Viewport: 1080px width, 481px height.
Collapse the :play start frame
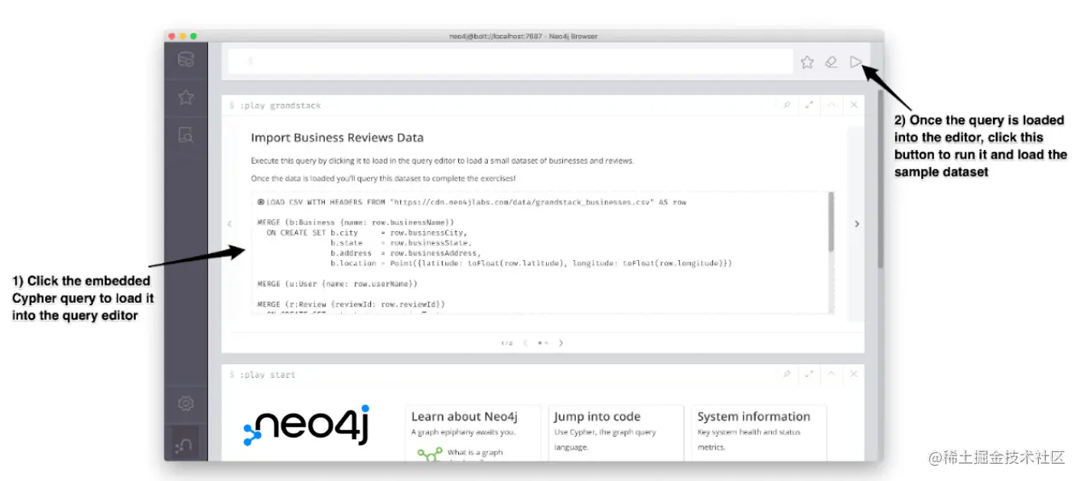pyautogui.click(x=832, y=374)
